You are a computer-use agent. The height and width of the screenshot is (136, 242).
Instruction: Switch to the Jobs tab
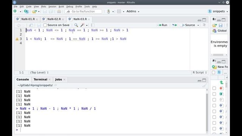pos(59,79)
